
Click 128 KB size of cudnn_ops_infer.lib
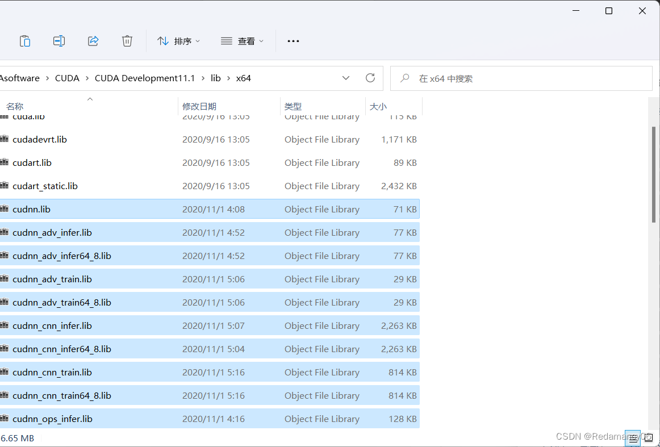click(403, 419)
